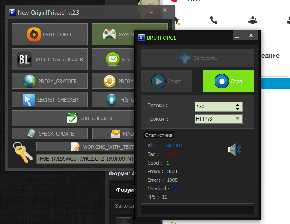Click the group people icon in background window
This screenshot has width=290, height=224.
(253, 20)
